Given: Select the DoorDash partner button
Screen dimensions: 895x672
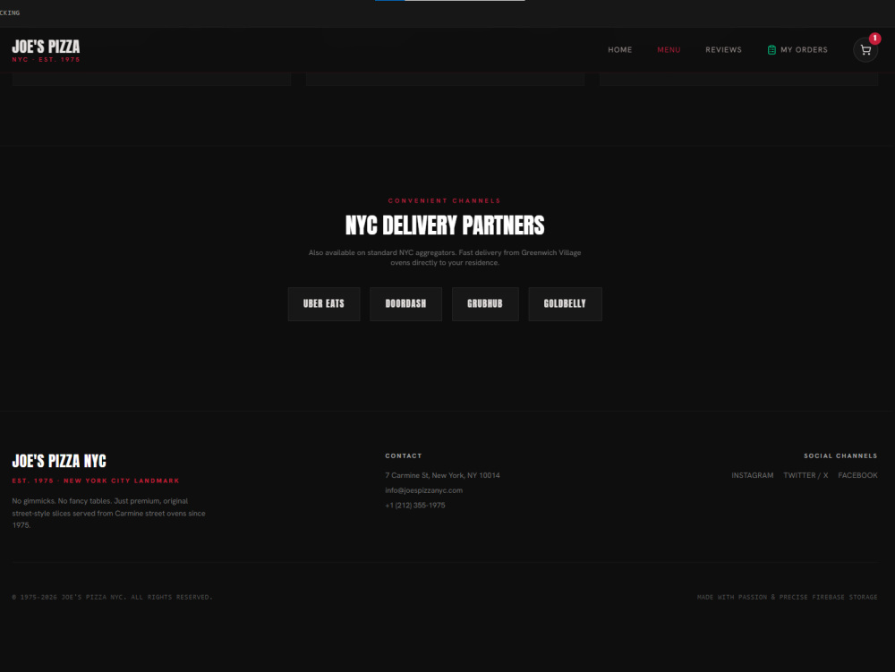Looking at the screenshot, I should [405, 304].
